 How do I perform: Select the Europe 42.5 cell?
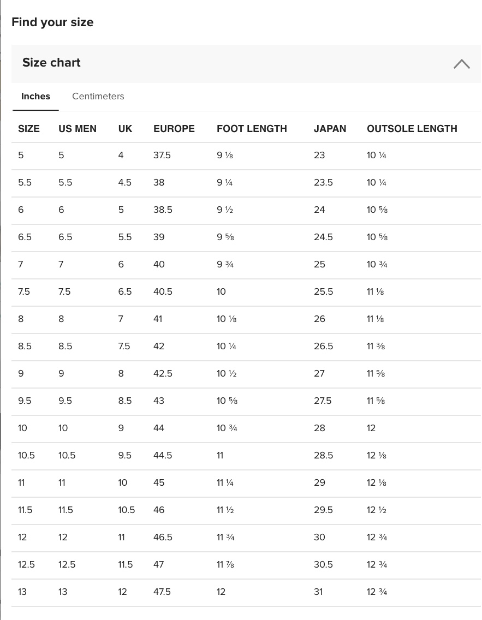pos(163,374)
